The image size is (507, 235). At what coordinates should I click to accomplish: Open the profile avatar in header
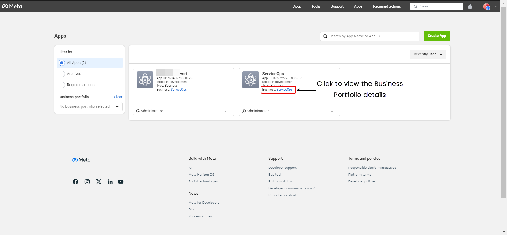(x=486, y=7)
